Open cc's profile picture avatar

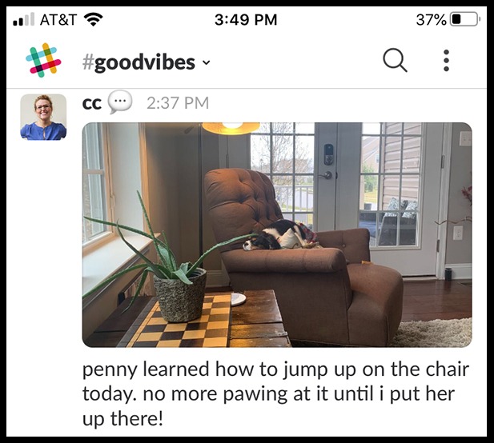point(43,117)
